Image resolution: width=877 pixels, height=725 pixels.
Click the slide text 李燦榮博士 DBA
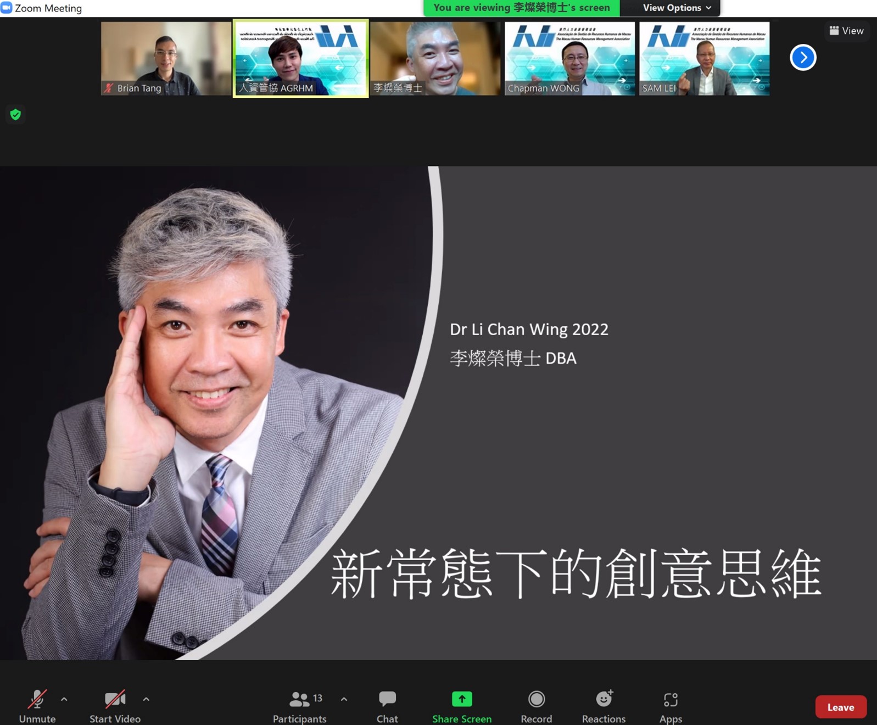(x=513, y=358)
